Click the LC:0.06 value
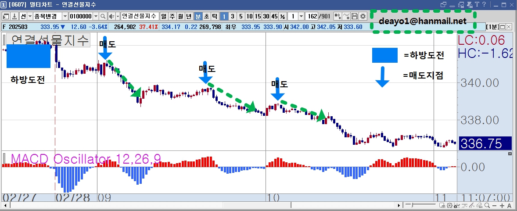This screenshot has width=517, height=211. point(482,40)
